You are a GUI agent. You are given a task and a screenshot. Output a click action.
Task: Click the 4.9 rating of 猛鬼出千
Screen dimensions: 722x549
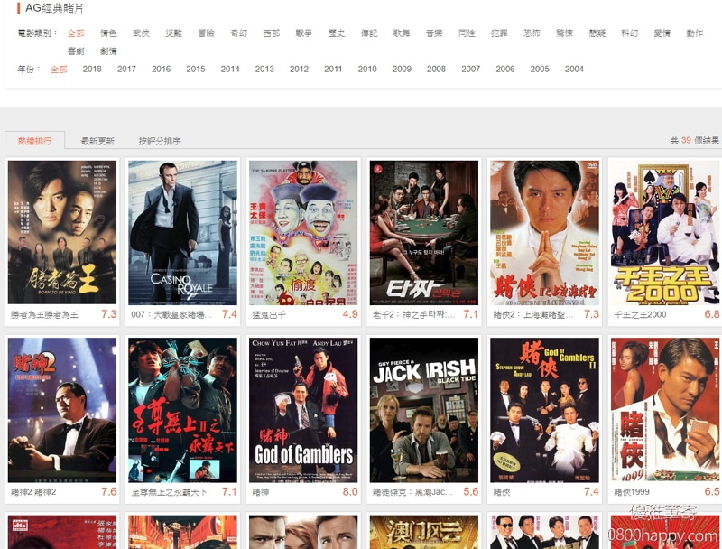pos(350,314)
